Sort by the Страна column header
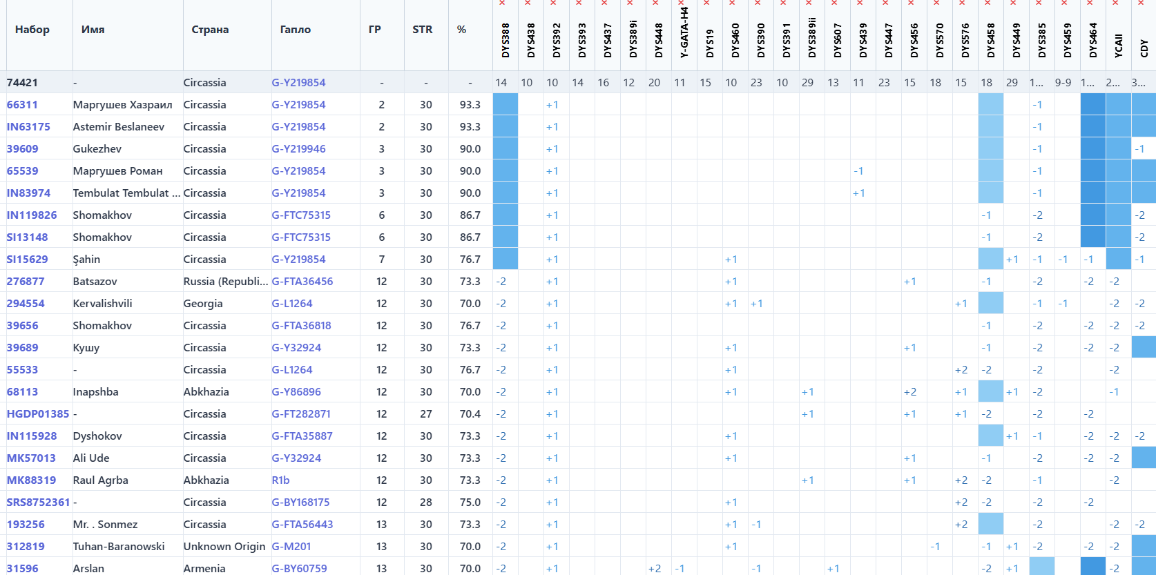Viewport: 1156px width, 575px height. click(210, 30)
